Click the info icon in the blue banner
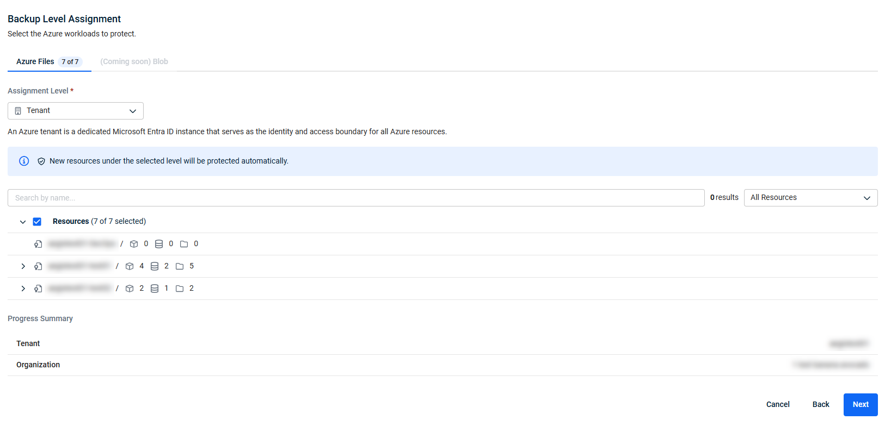This screenshot has height=426, width=885. [x=24, y=161]
